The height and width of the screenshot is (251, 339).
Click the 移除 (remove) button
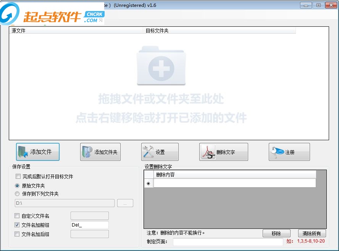click(x=276, y=233)
